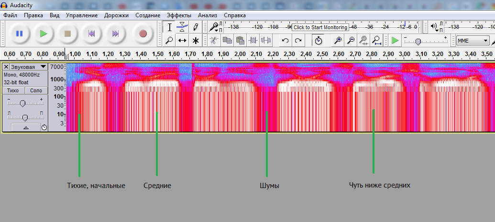
Task: Fit entire project in window
Action: 376,40
